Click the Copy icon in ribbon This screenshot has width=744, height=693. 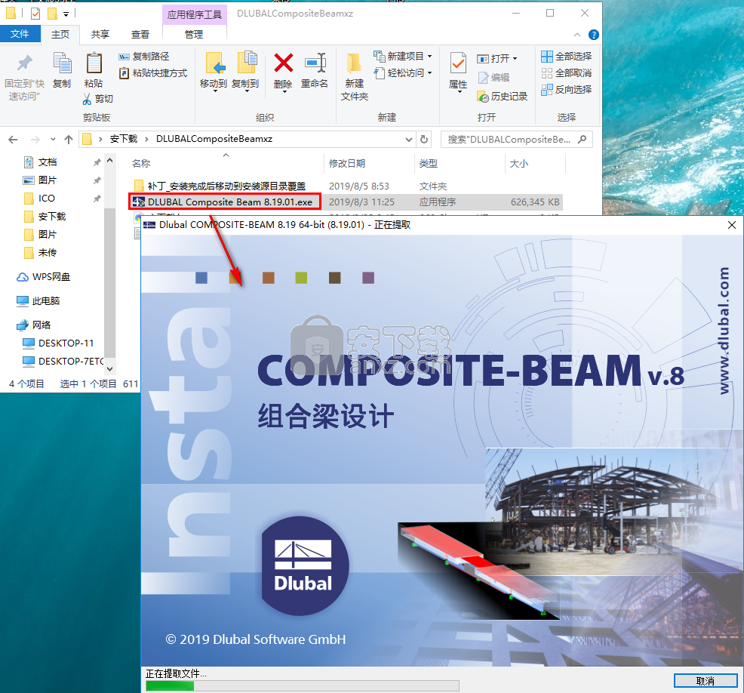click(x=62, y=63)
